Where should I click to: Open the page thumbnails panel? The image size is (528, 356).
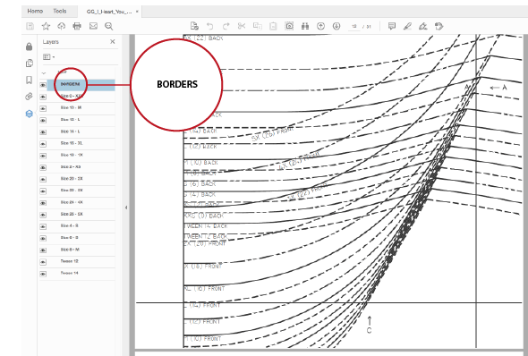30,64
